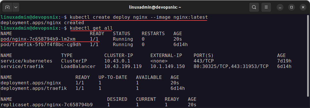Click the <none> external IP value
Viewport: 310px width, 108px height.
click(x=159, y=61)
